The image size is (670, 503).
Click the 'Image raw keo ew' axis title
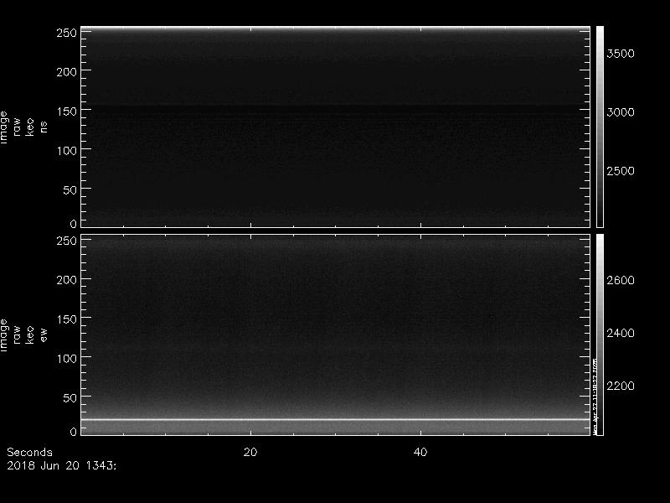coord(23,334)
